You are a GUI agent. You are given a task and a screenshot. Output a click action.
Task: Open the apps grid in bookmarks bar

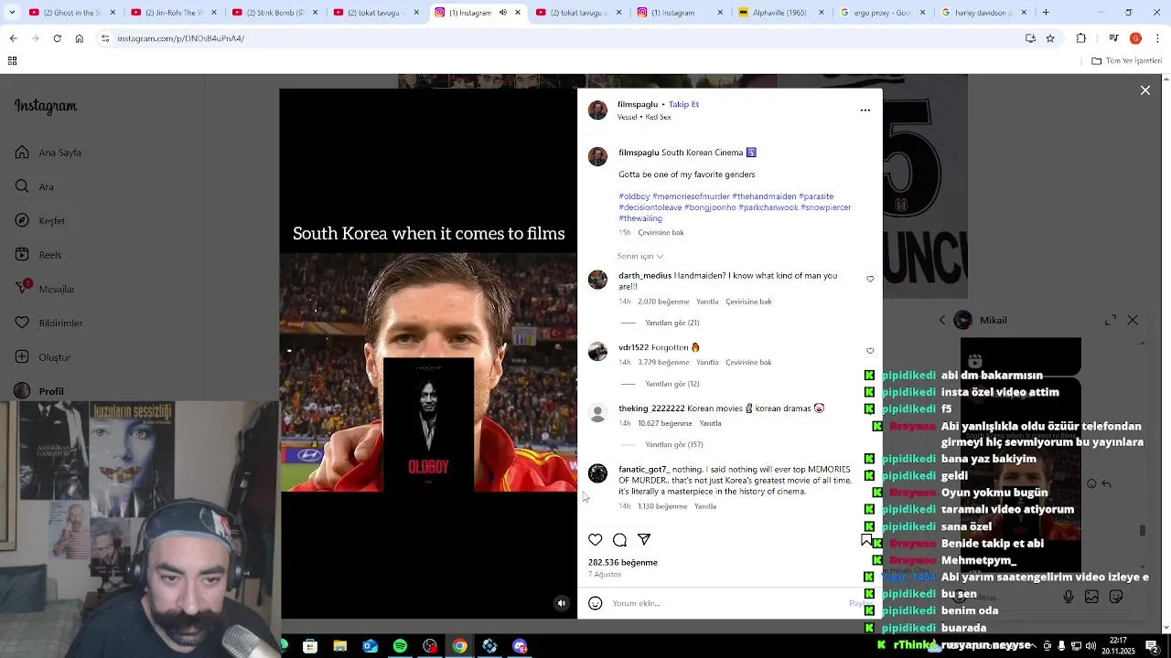pos(12,61)
